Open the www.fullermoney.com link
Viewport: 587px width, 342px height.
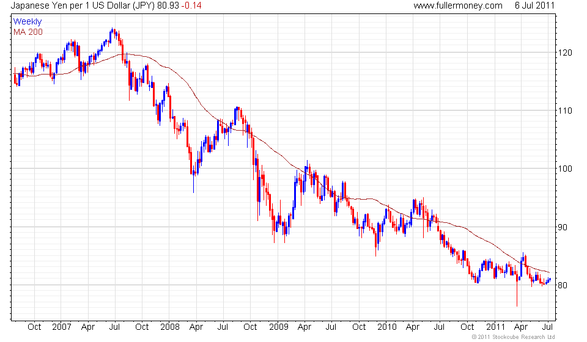click(x=458, y=5)
